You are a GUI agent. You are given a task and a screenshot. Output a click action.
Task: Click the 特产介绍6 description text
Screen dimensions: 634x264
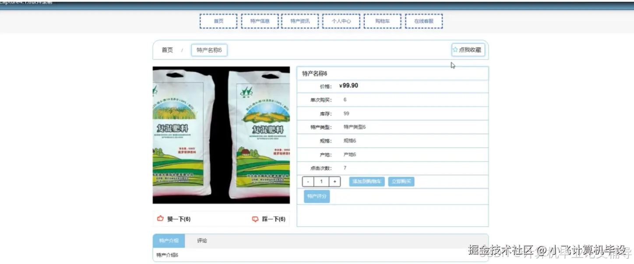[167, 255]
